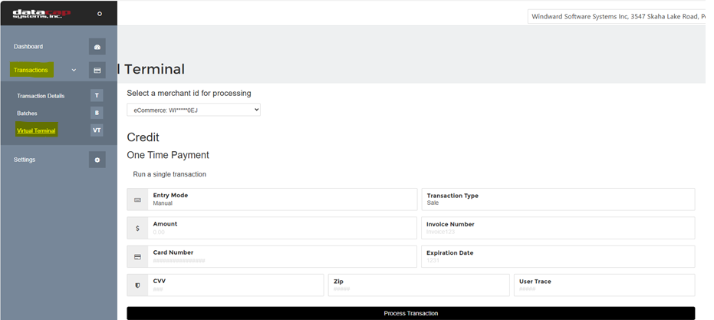Click into the Amount field

click(x=282, y=228)
